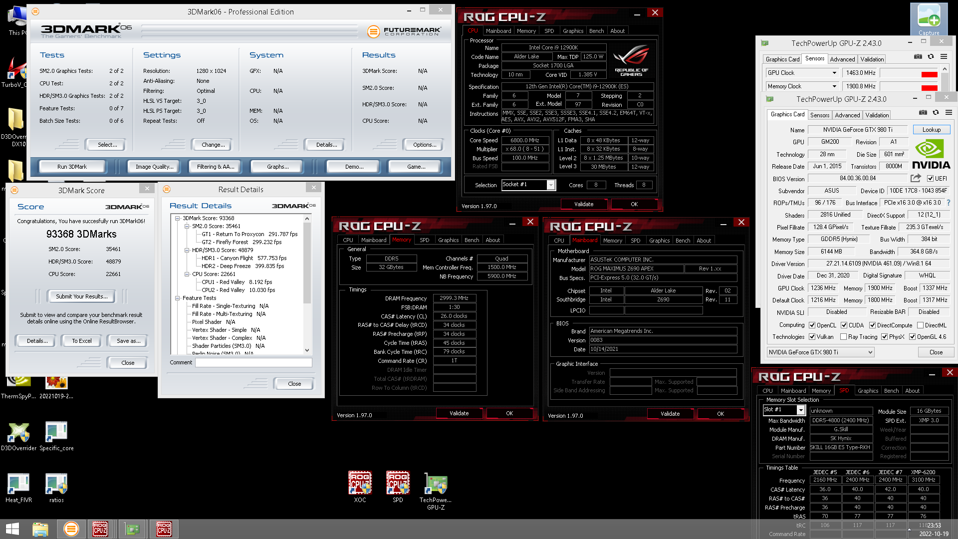Open the 20221019-2 image file on desktop
Screen dimensions: 958x539
tap(56, 387)
